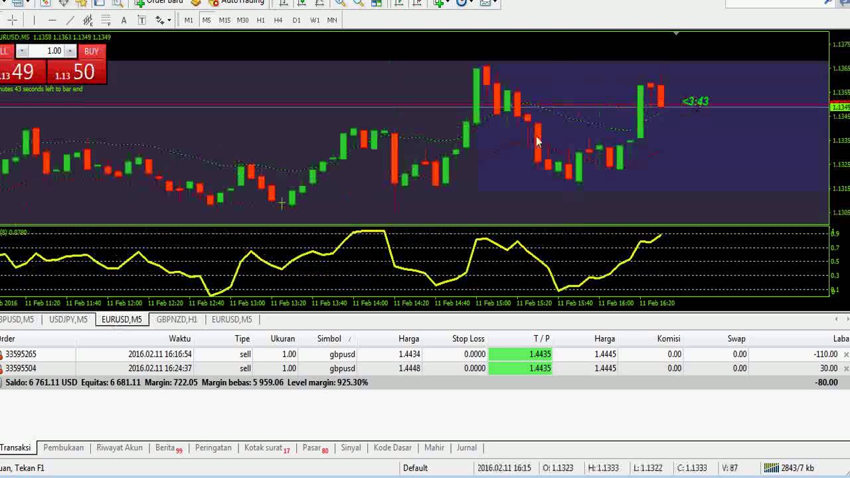Click the Zoom Out magnifier icon
Viewport: 850px width, 478px height.
pyautogui.click(x=359, y=3)
